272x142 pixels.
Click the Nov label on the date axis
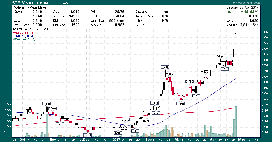(53, 140)
